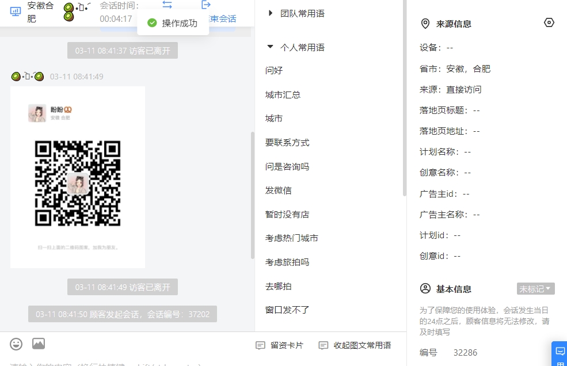The width and height of the screenshot is (567, 366).
Task: Click the session time 00:04:17
Action: 116,19
